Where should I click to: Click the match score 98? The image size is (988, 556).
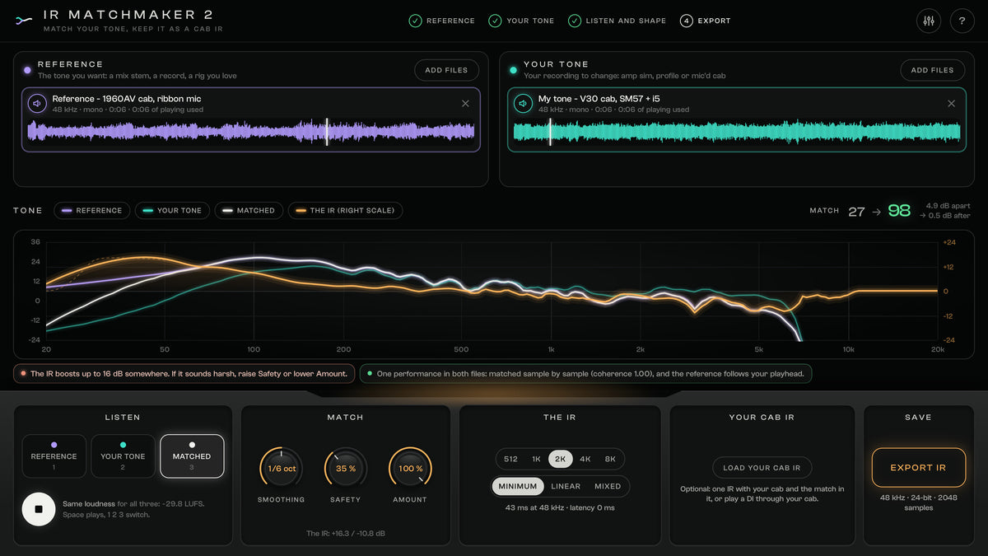click(x=899, y=211)
